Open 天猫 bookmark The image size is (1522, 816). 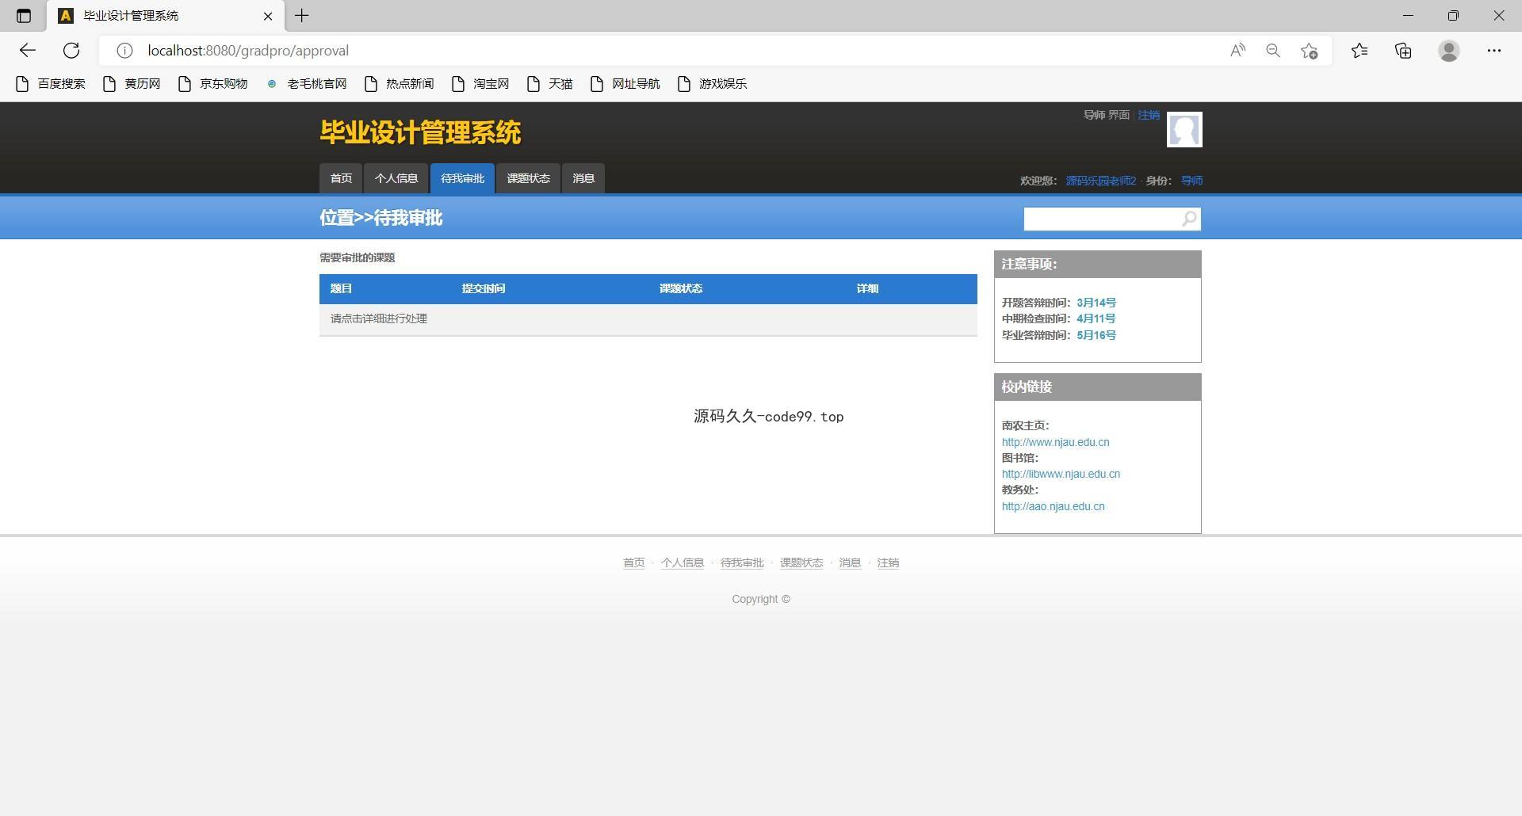pyautogui.click(x=549, y=84)
